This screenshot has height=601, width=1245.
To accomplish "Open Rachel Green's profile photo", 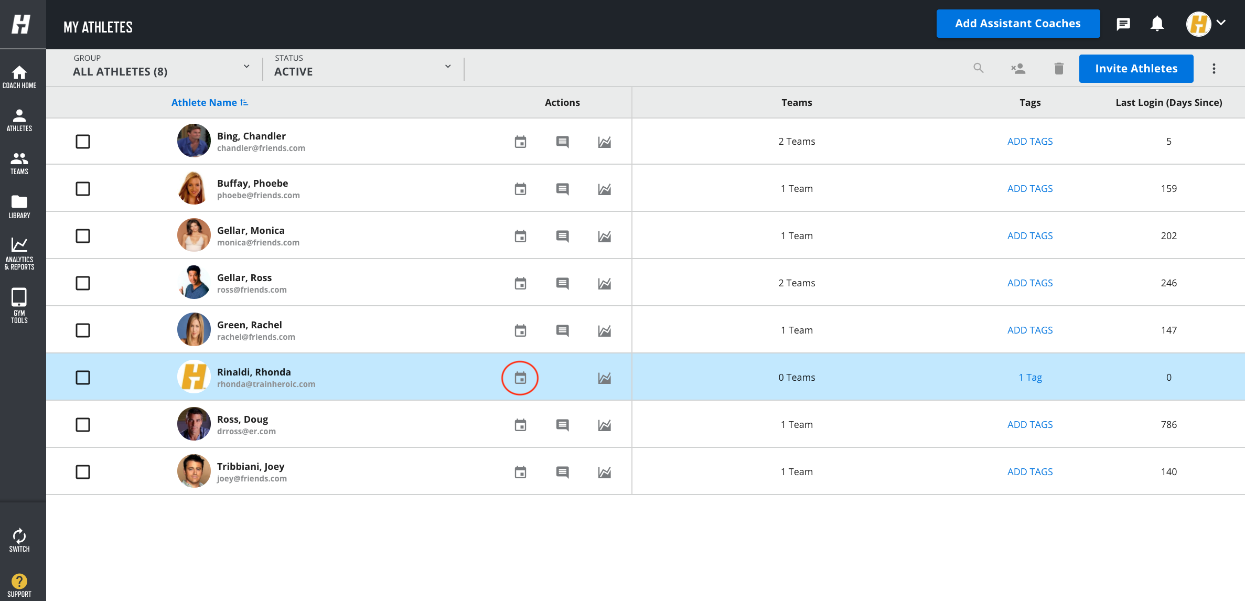I will [194, 329].
